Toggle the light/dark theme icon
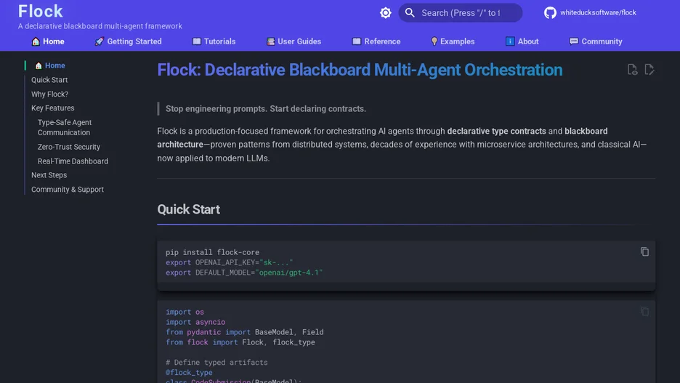Screen dimensions: 680x383 coord(385,13)
